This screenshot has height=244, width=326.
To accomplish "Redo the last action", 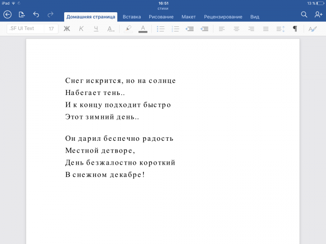I will click(50, 15).
